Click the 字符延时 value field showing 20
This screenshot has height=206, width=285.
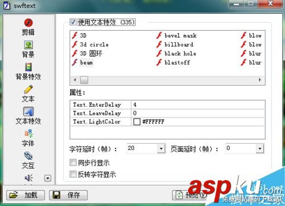coord(142,148)
